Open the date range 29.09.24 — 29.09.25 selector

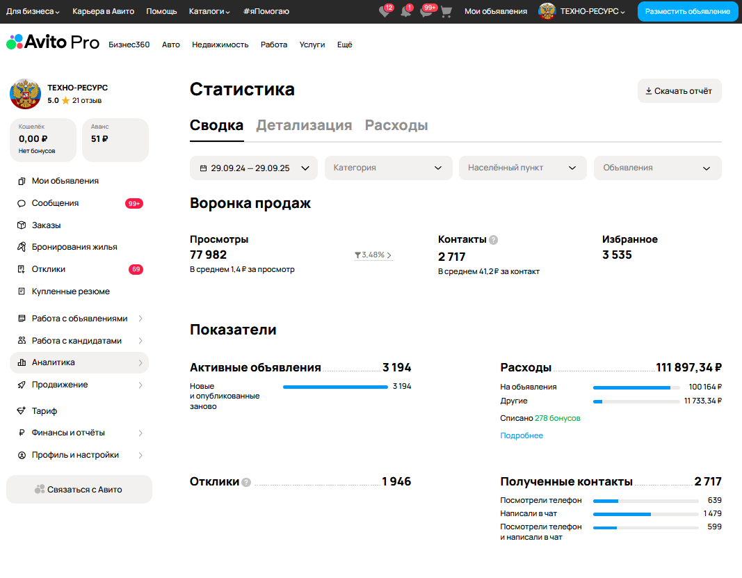[x=253, y=168]
